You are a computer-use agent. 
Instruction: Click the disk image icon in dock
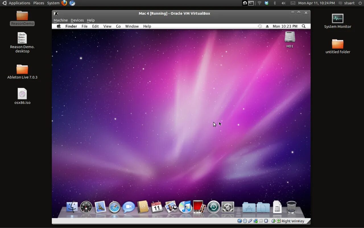(x=277, y=207)
